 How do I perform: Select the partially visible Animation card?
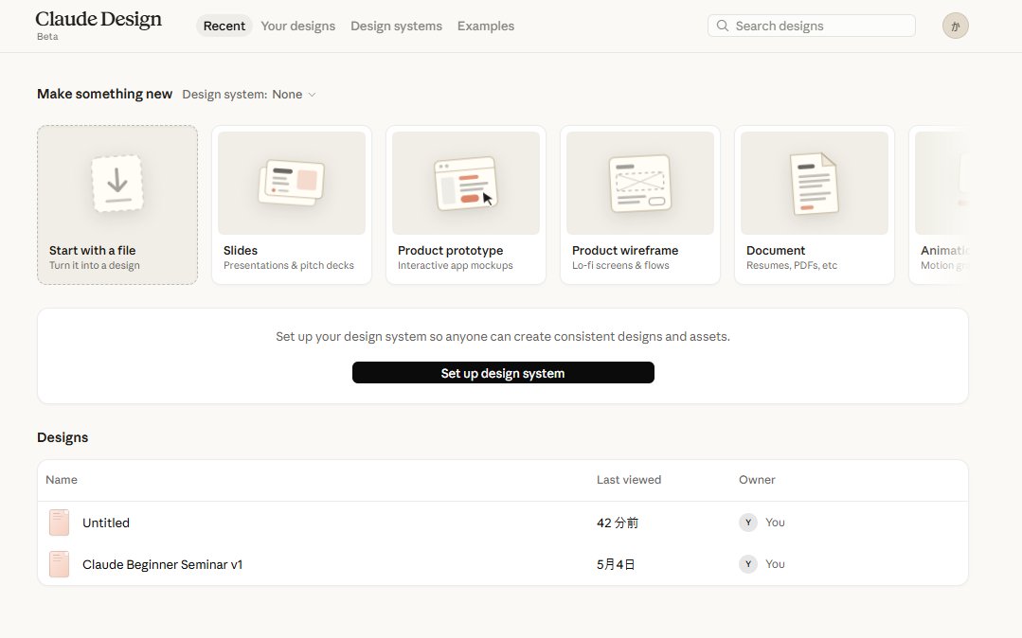pyautogui.click(x=939, y=204)
